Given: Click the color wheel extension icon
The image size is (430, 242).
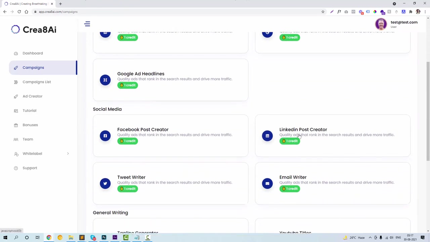Looking at the screenshot, I should coord(375,12).
